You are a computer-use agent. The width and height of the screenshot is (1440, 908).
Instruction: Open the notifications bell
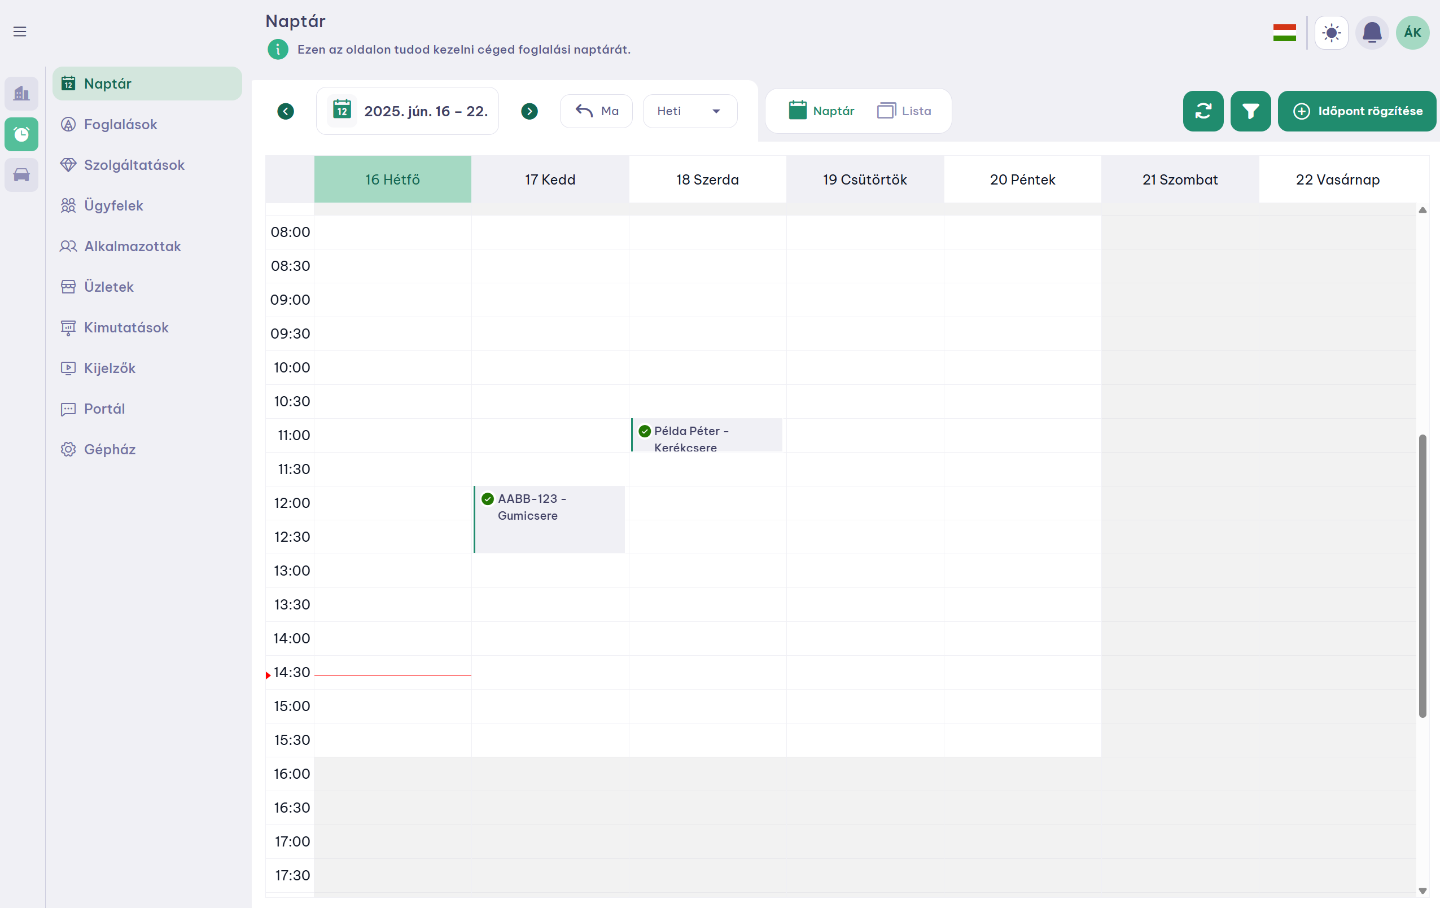1372,32
